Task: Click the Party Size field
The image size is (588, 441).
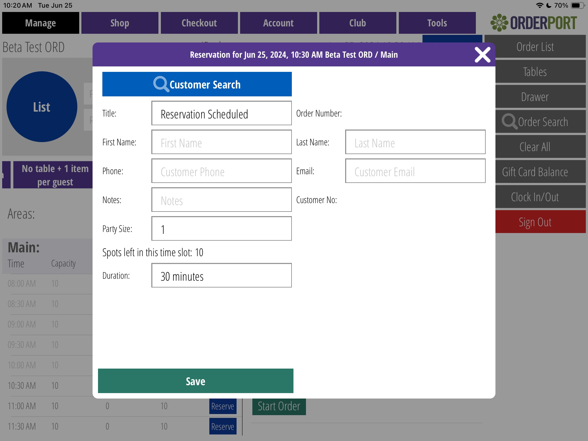Action: point(221,229)
